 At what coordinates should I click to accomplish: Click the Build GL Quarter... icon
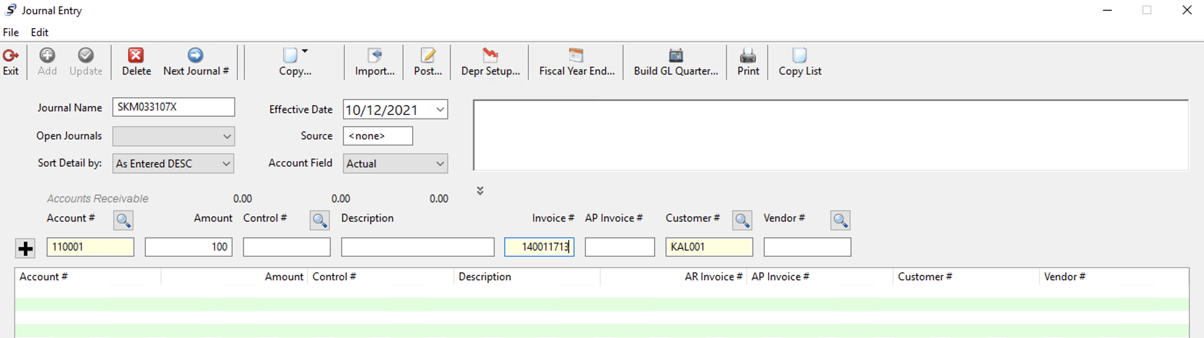pyautogui.click(x=676, y=56)
